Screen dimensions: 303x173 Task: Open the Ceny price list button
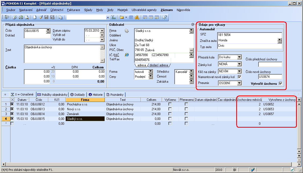[151, 76]
